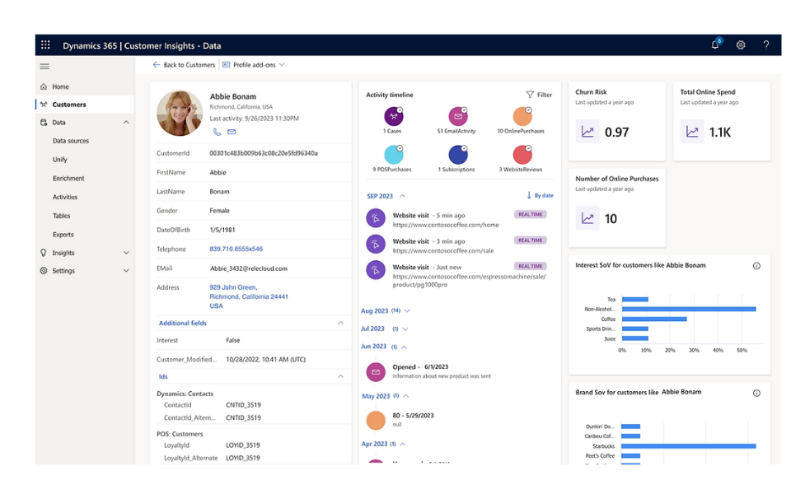Click the contosocoffee.com/home URL
791x494 pixels.
coord(446,225)
